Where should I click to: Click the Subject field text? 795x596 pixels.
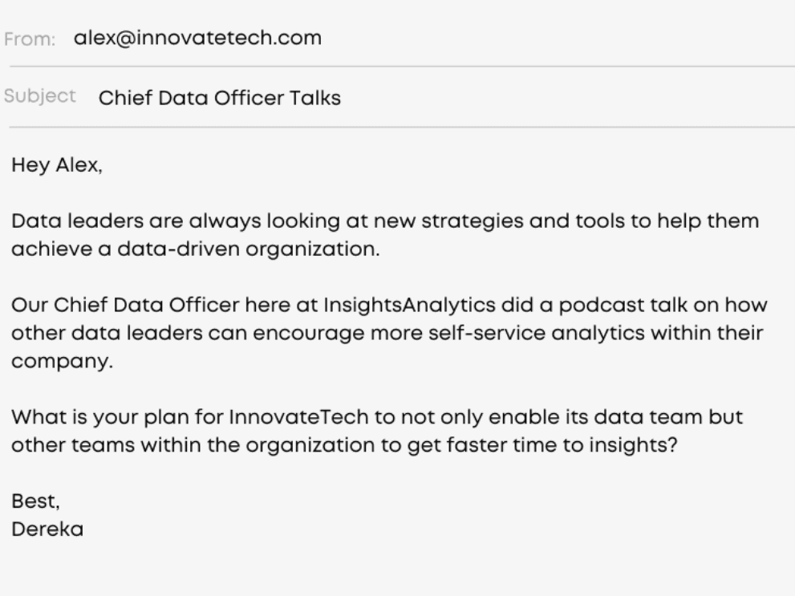[220, 98]
